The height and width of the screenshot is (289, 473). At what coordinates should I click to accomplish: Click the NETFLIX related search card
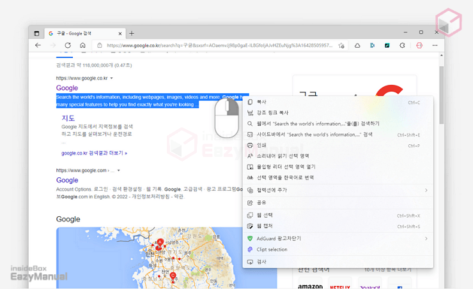[x=340, y=284]
